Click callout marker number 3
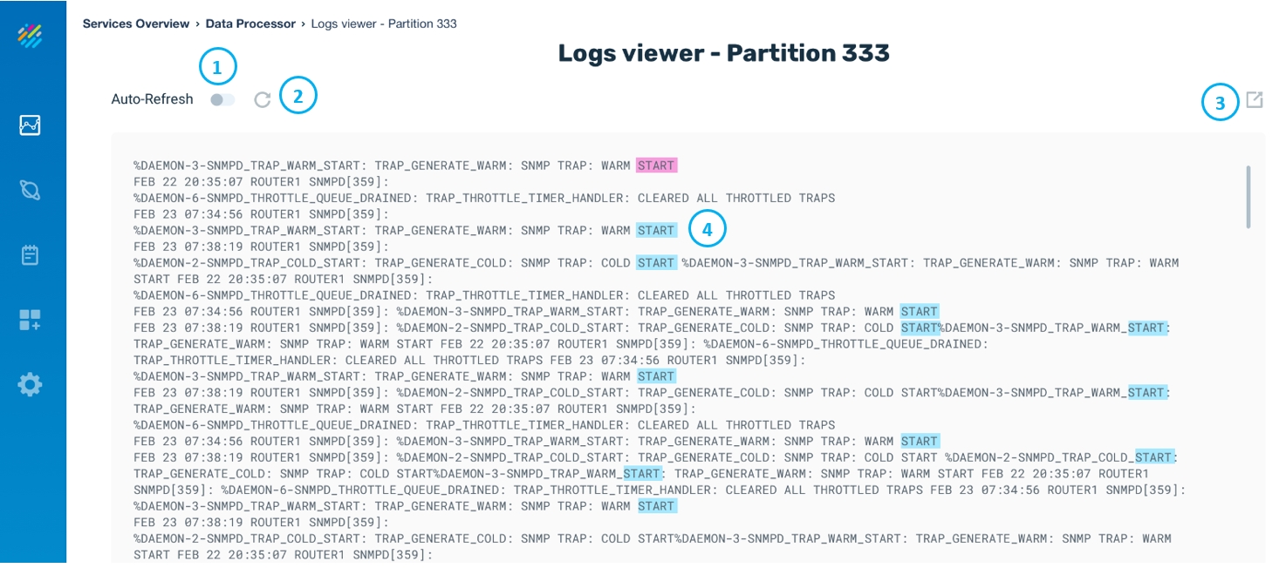Screen dimensions: 1279x568 (x=1220, y=104)
